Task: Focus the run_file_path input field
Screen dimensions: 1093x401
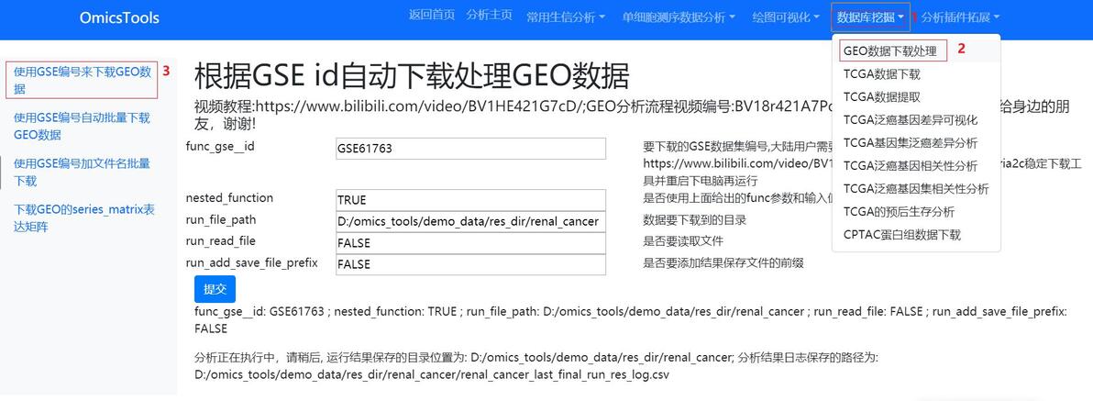Action: click(470, 222)
